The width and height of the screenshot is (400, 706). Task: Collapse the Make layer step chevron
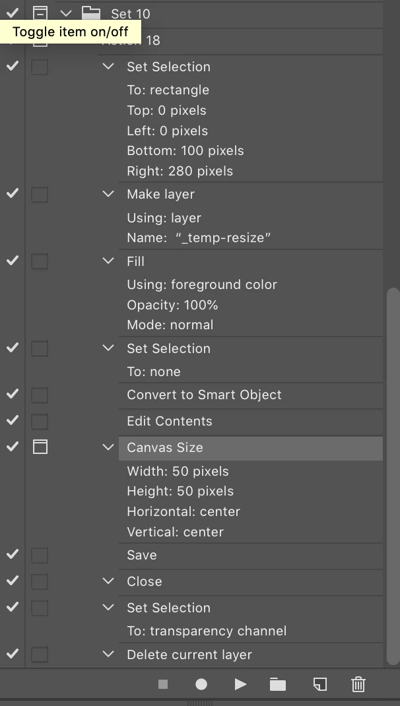[108, 193]
